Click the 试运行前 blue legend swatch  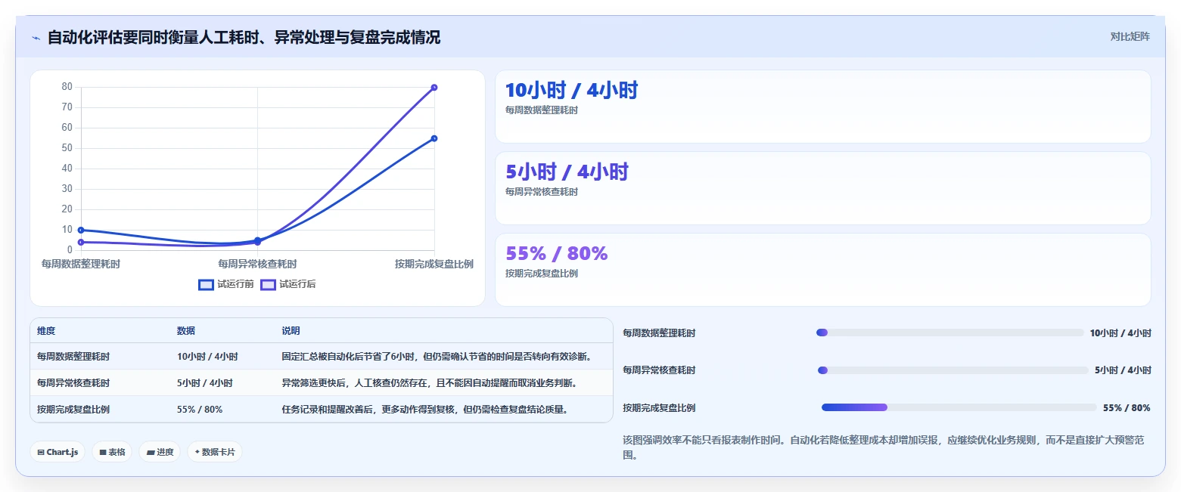tap(206, 285)
